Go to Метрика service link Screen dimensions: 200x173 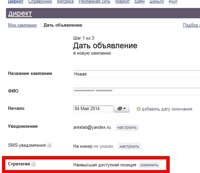65,2
